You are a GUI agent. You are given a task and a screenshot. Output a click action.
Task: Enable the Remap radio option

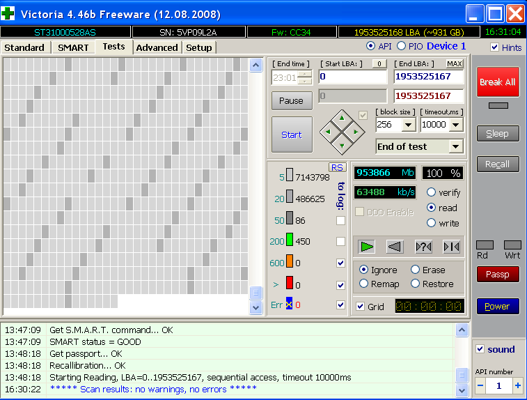pos(363,284)
